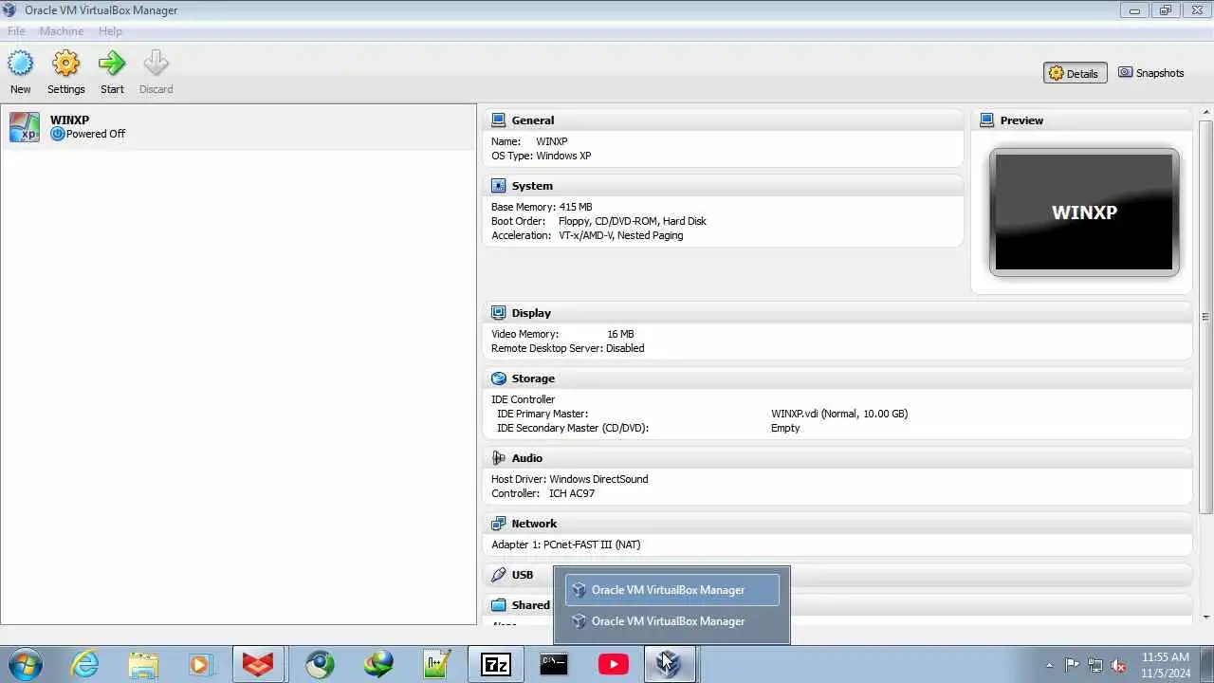The image size is (1214, 683).
Task: Click the Empty CD/DVD drive value
Action: point(785,428)
